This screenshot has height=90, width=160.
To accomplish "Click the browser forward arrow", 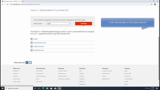I will coord(5,4).
